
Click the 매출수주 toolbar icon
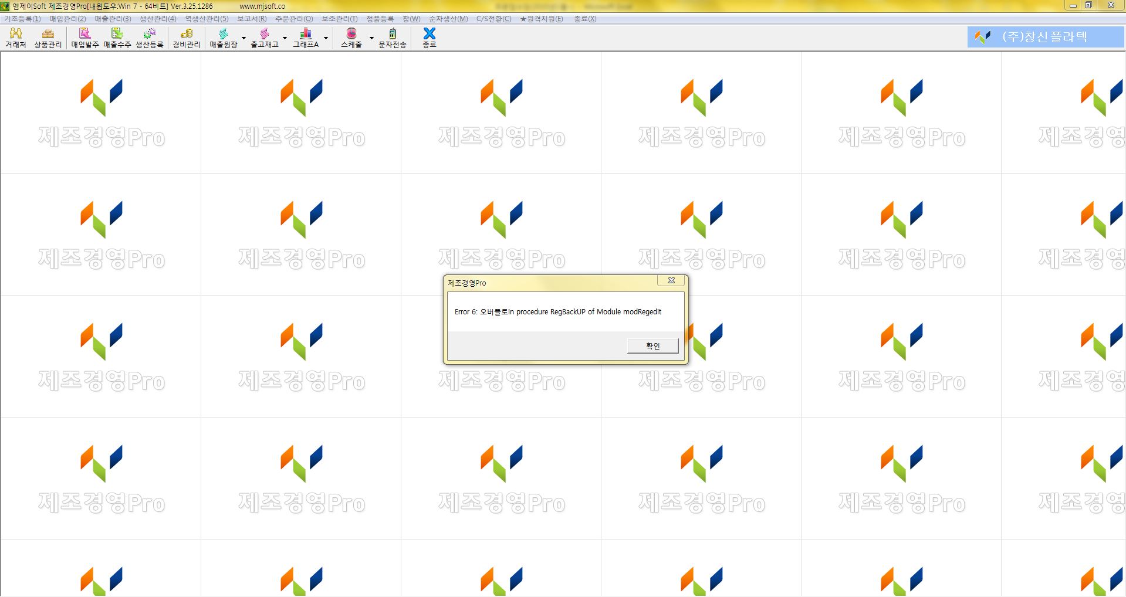[117, 38]
